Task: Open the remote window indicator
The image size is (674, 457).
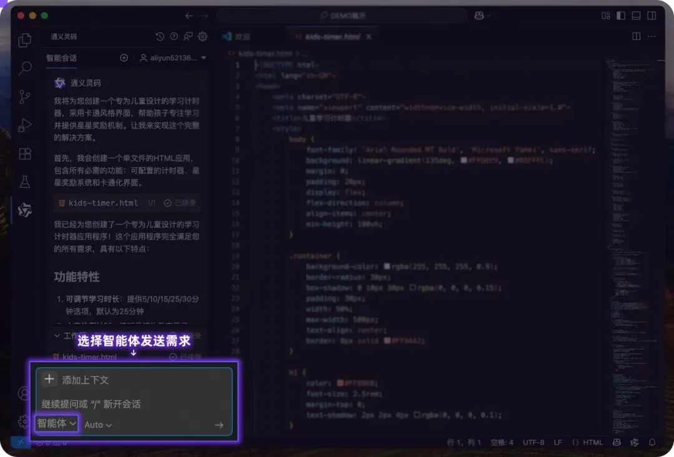Action: [x=20, y=443]
